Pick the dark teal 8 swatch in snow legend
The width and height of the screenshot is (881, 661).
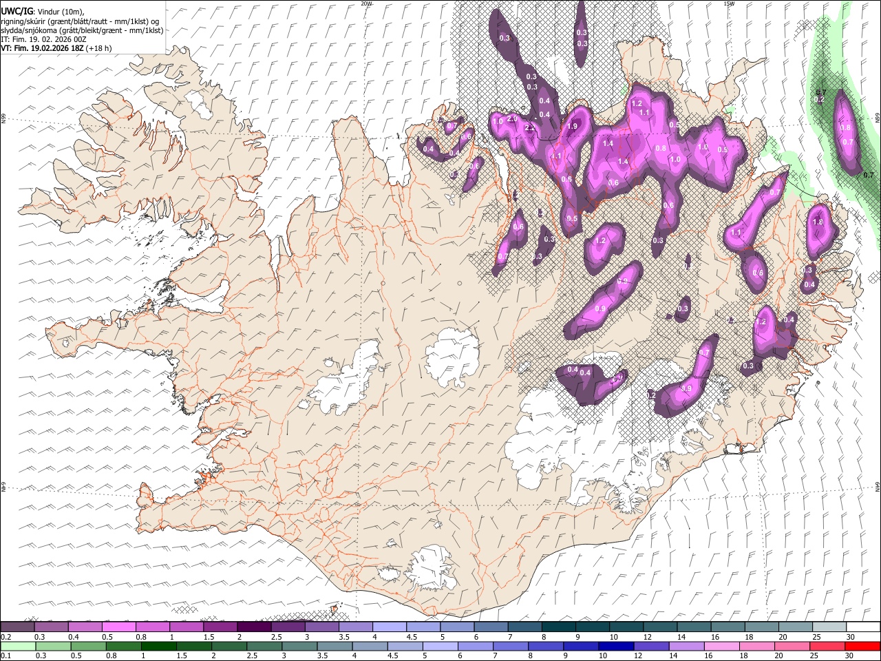(x=558, y=627)
